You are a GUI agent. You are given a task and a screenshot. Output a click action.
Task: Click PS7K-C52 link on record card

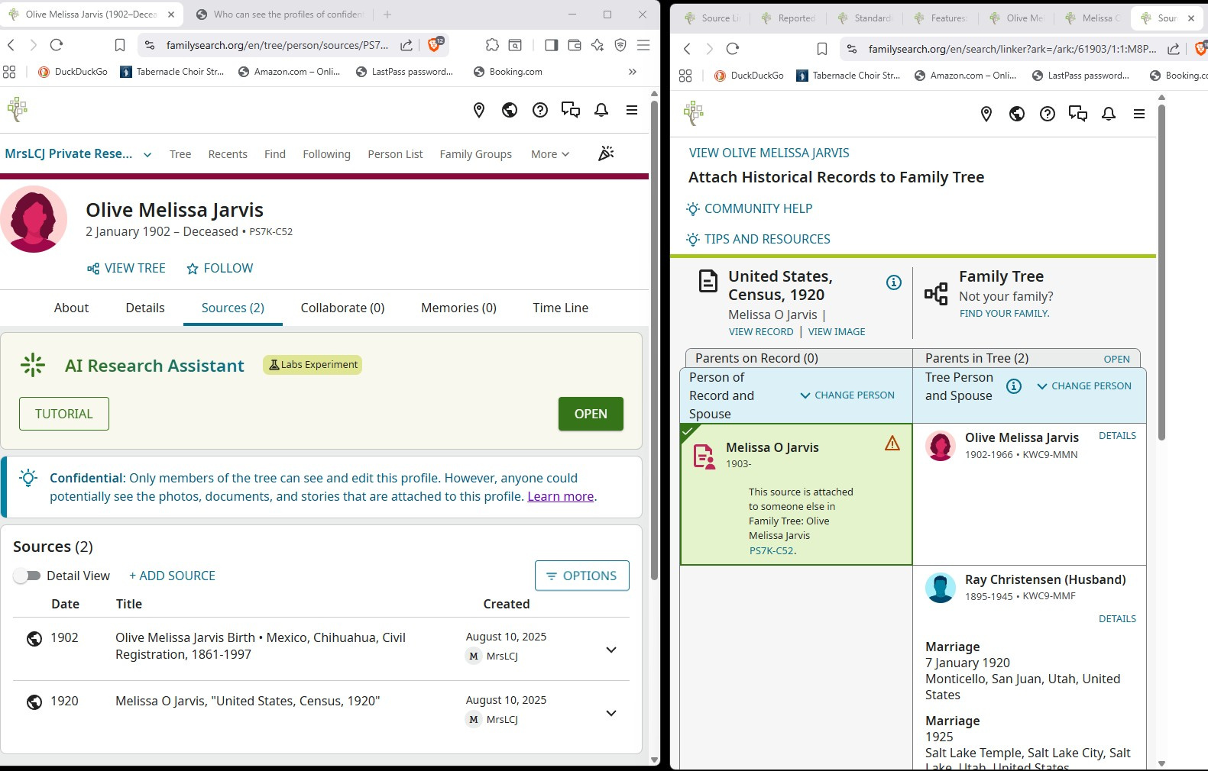[772, 550]
